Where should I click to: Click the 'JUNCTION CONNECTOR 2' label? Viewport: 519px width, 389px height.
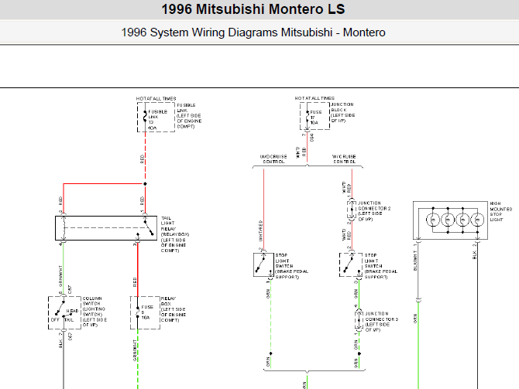click(x=374, y=211)
